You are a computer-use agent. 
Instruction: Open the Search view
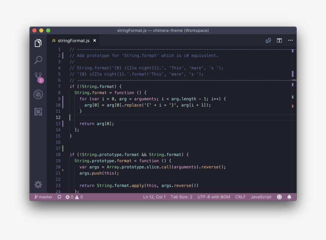[38, 60]
